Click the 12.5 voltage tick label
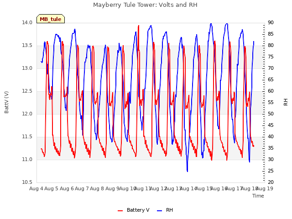Screen dimensions: 292x219 tap(27, 91)
